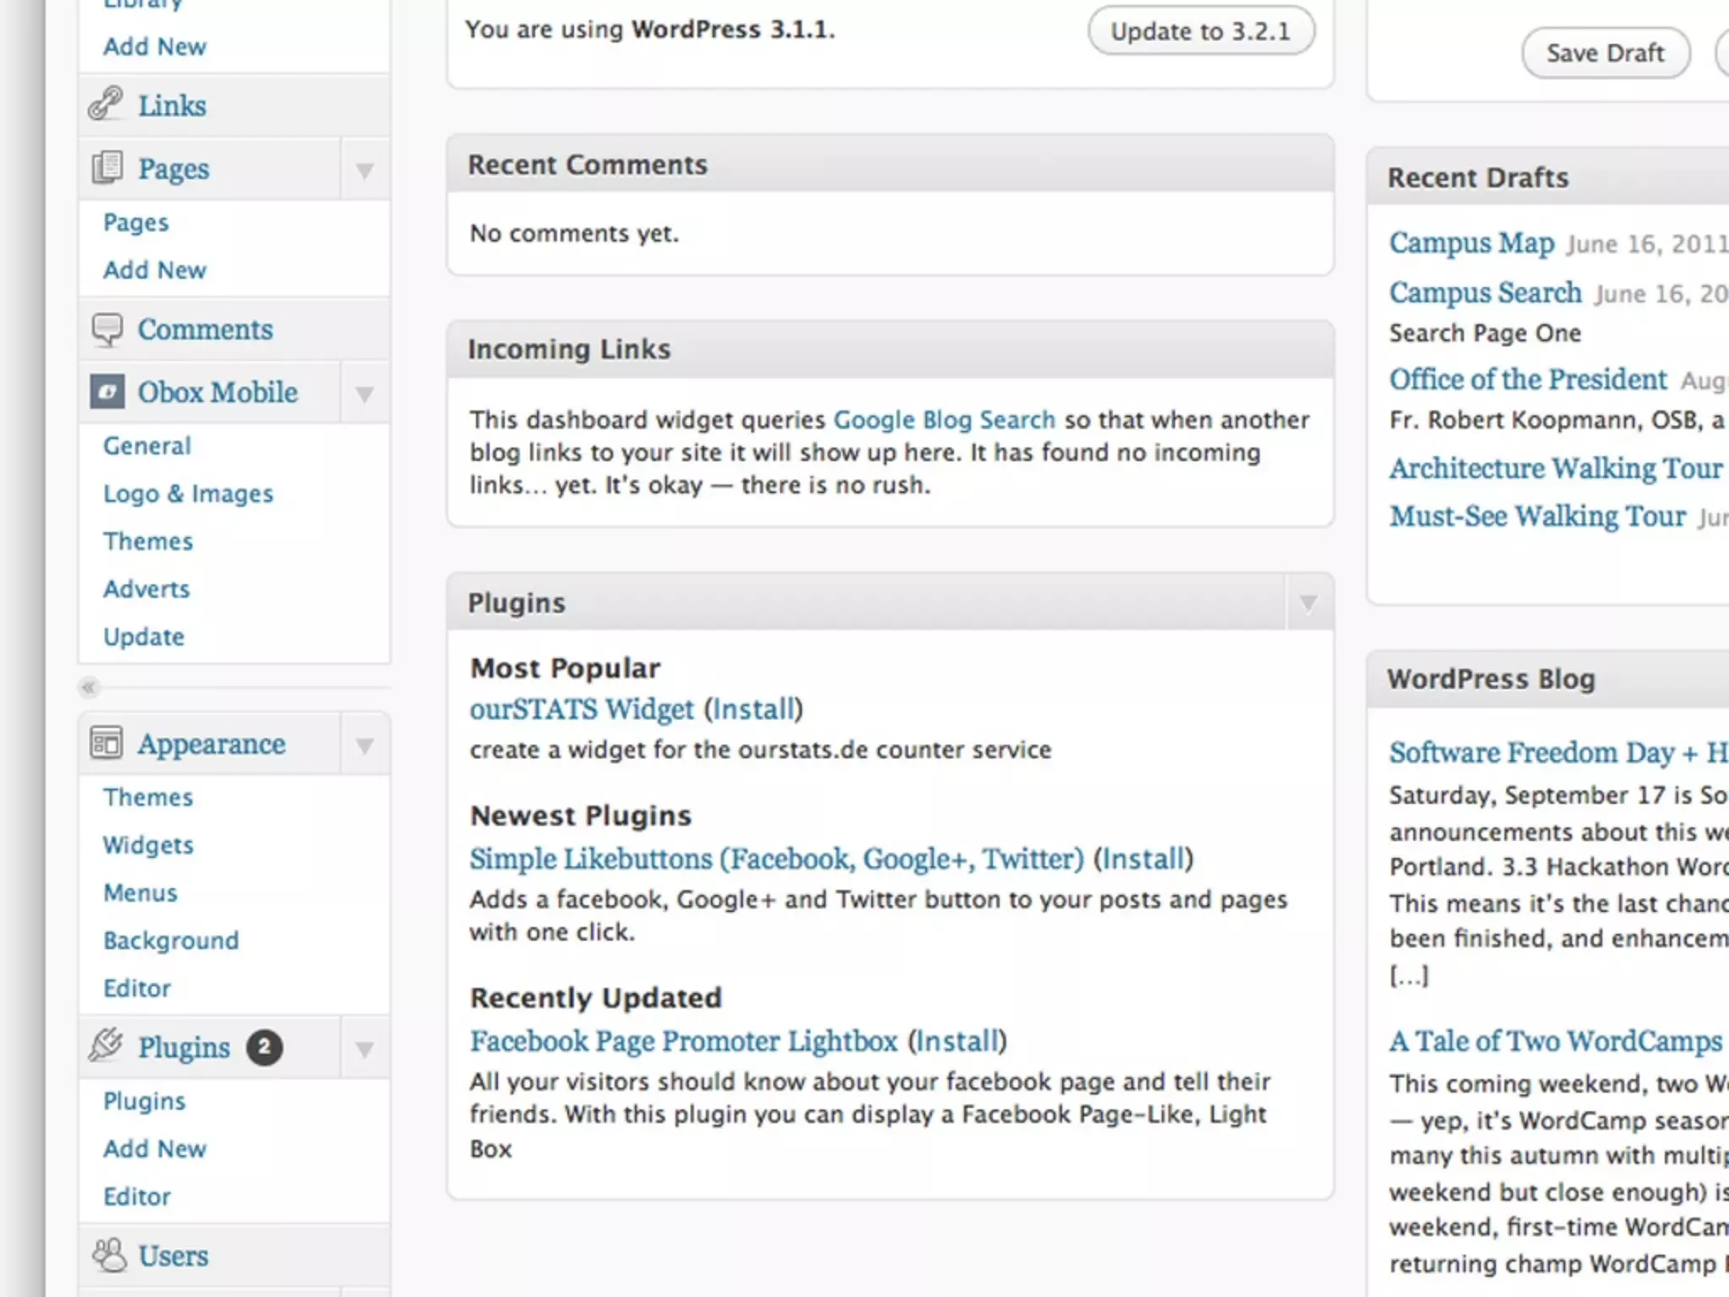
Task: Collapse the Obox Mobile submenu arrow
Action: tap(365, 393)
